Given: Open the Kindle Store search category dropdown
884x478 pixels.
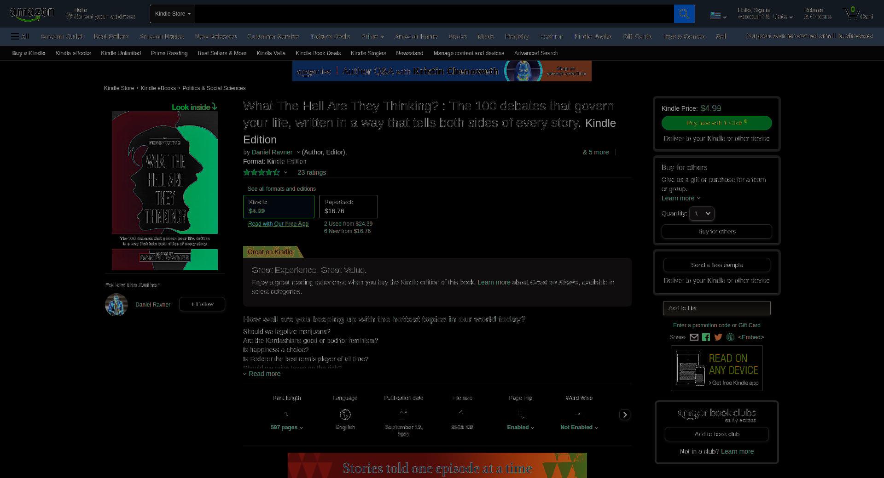Looking at the screenshot, I should pos(173,14).
